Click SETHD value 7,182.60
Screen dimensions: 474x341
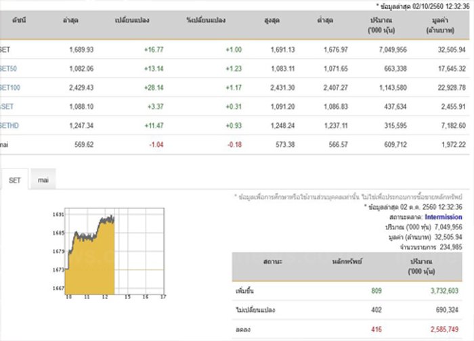tap(453, 125)
